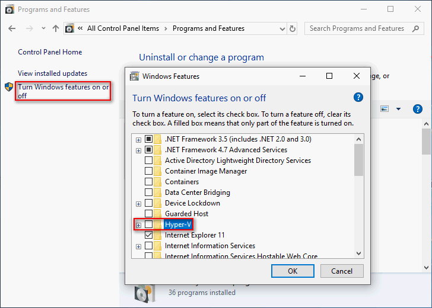This screenshot has width=432, height=308.
Task: Click the refresh button in address bar
Action: [x=293, y=28]
